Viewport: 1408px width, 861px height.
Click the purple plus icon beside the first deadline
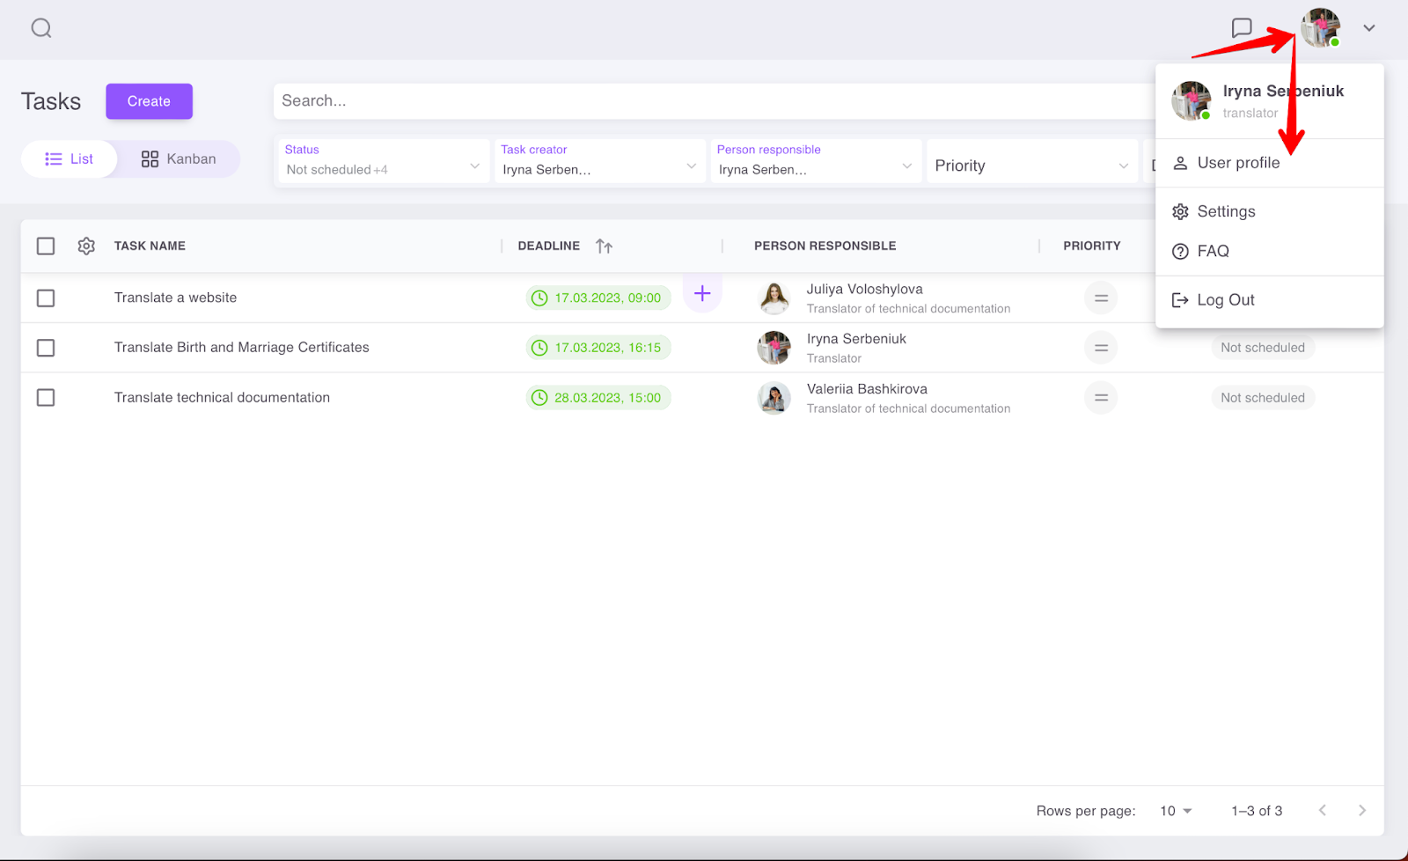coord(702,294)
